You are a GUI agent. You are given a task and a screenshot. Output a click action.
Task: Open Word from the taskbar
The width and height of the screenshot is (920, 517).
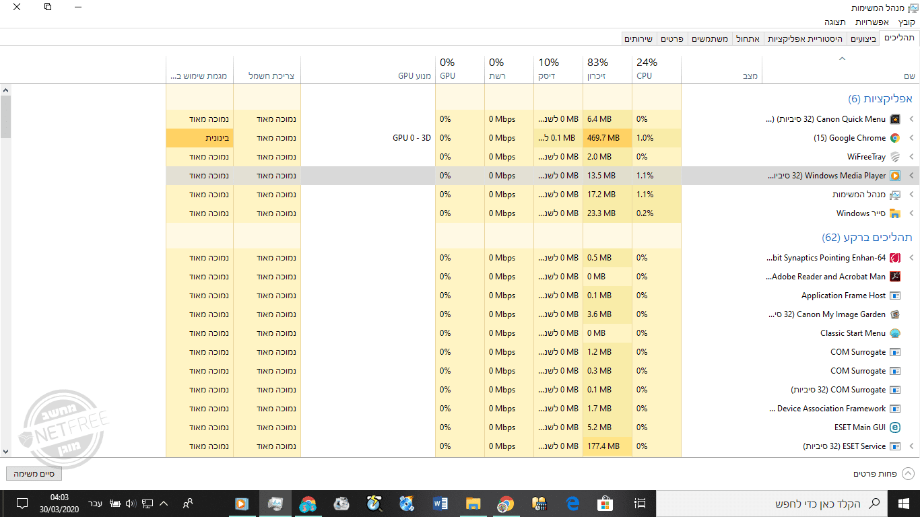tap(441, 504)
